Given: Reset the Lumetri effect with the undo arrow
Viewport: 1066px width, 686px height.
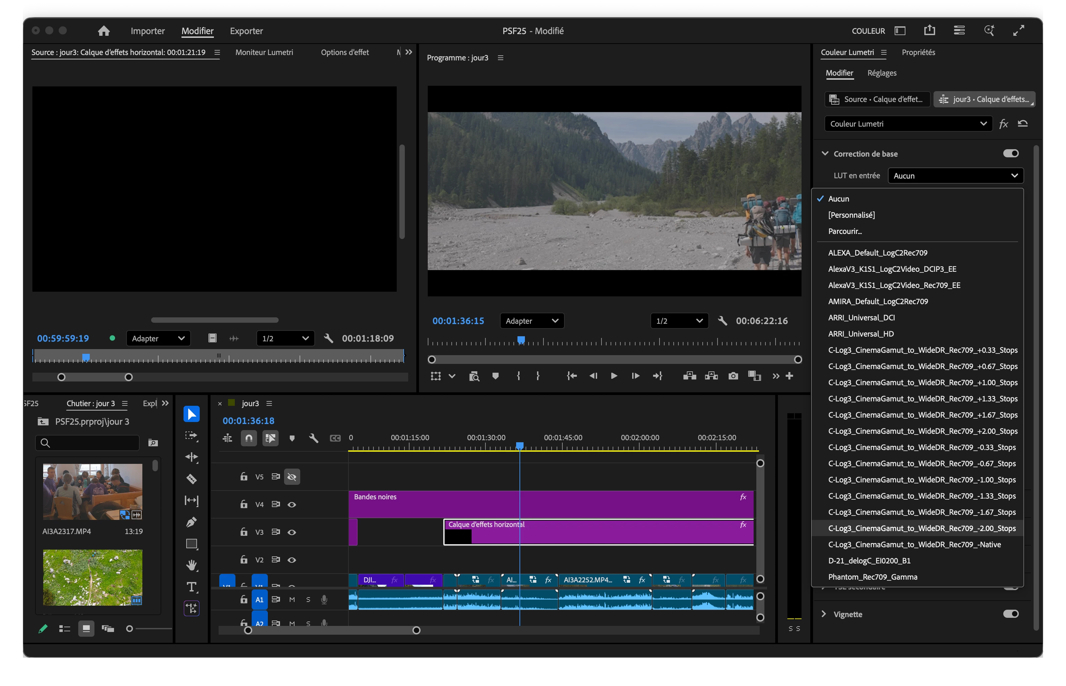Looking at the screenshot, I should pyautogui.click(x=1023, y=123).
